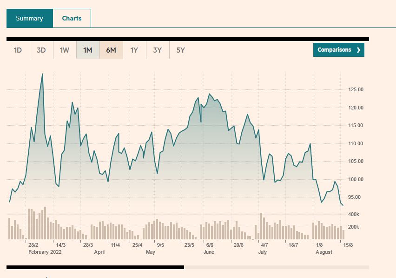Click the highest price peak near 28/2
This screenshot has width=396, height=278.
(43, 74)
